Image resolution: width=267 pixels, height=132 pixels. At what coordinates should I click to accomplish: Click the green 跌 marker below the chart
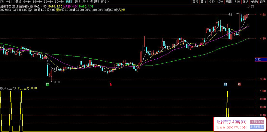coord(47,84)
